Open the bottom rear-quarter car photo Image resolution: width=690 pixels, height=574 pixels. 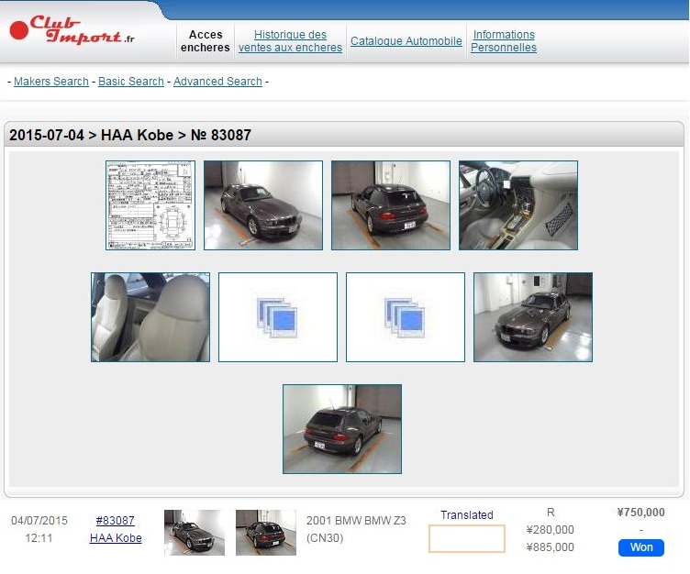pos(342,429)
